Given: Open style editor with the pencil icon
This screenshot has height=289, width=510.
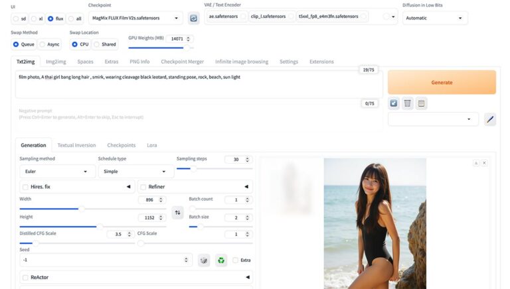Looking at the screenshot, I should pos(489,119).
